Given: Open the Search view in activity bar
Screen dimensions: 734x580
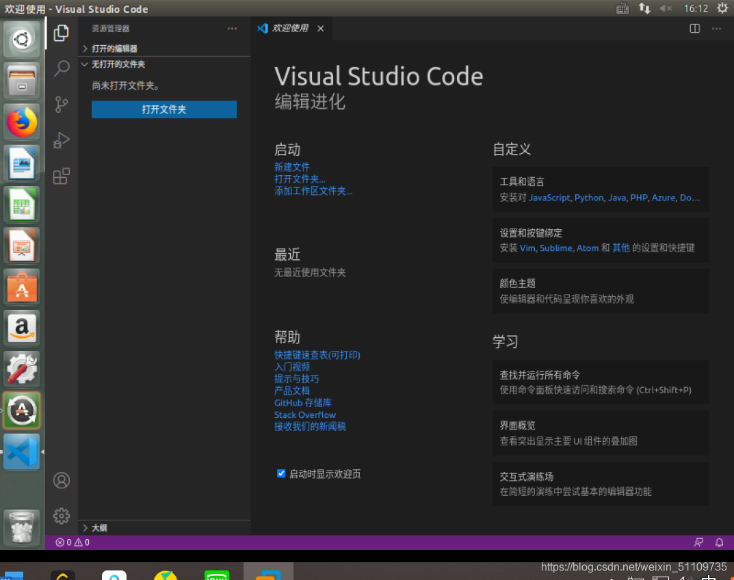Looking at the screenshot, I should pyautogui.click(x=62, y=68).
